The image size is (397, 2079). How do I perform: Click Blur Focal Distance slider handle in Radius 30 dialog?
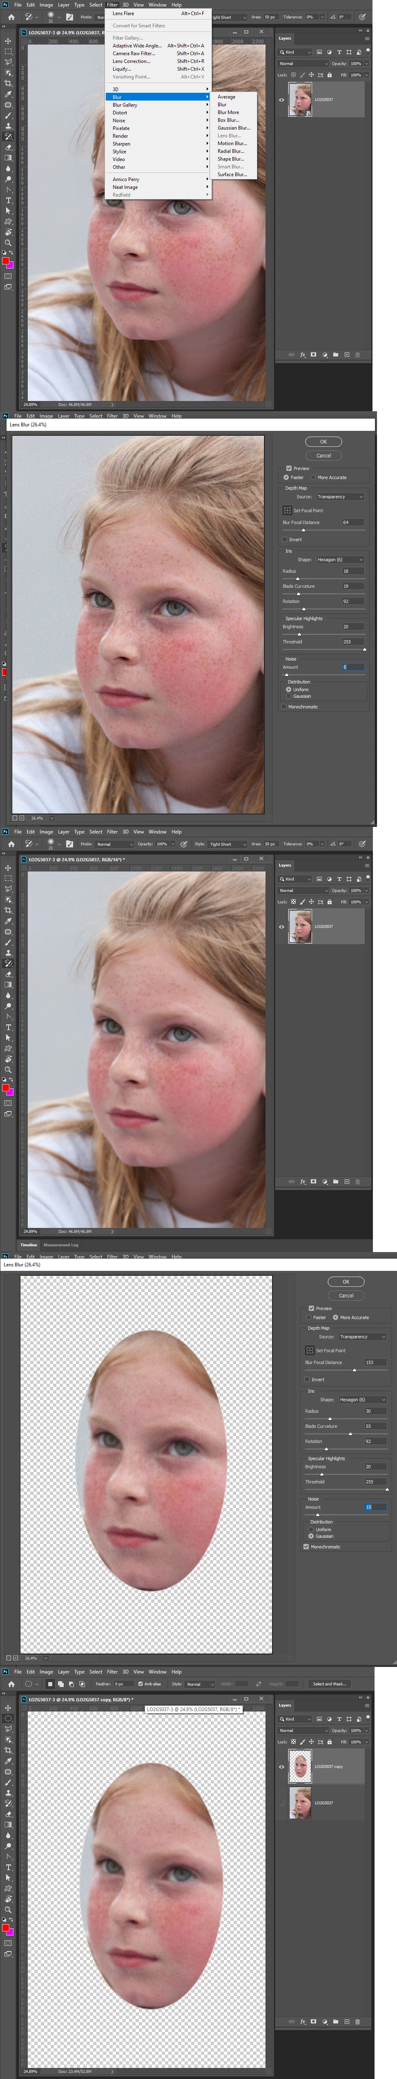[354, 1370]
